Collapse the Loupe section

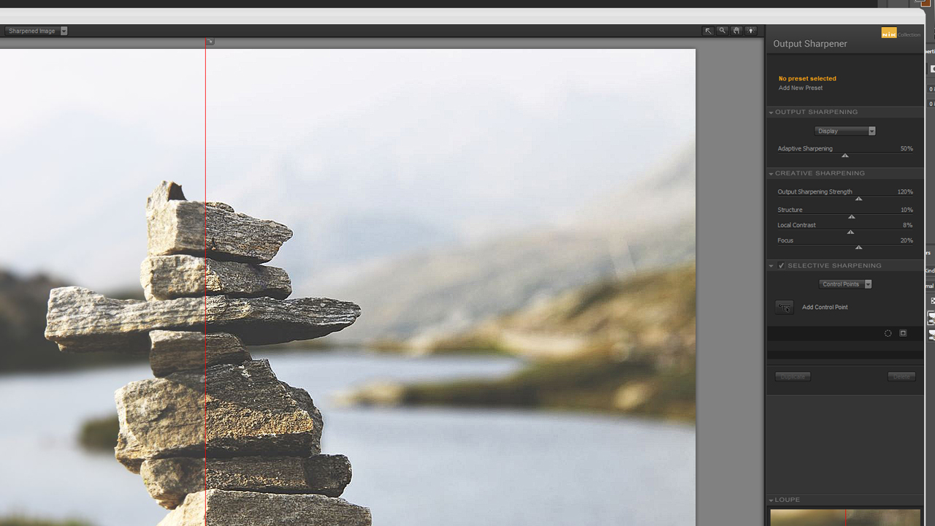coord(771,500)
